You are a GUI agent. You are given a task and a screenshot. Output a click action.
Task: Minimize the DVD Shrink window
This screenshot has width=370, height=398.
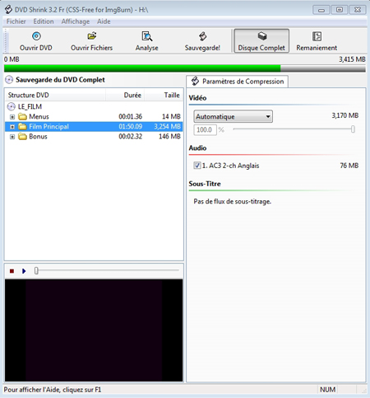(x=321, y=10)
